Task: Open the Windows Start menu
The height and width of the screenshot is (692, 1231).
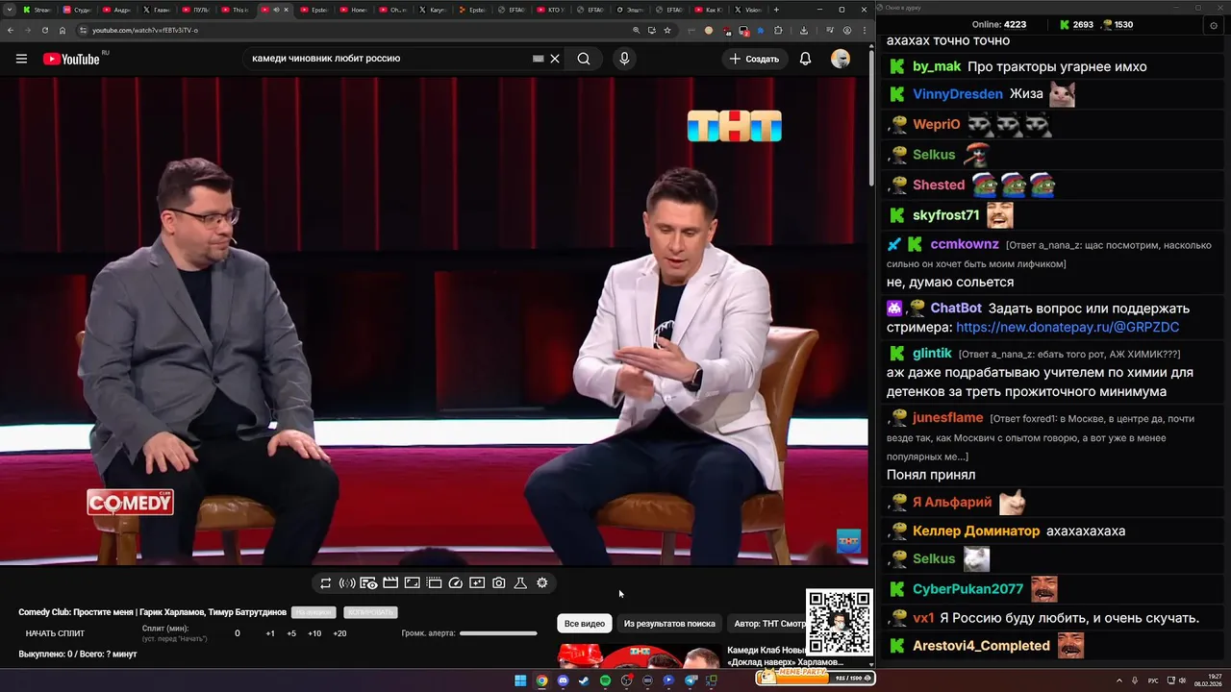Action: point(520,680)
